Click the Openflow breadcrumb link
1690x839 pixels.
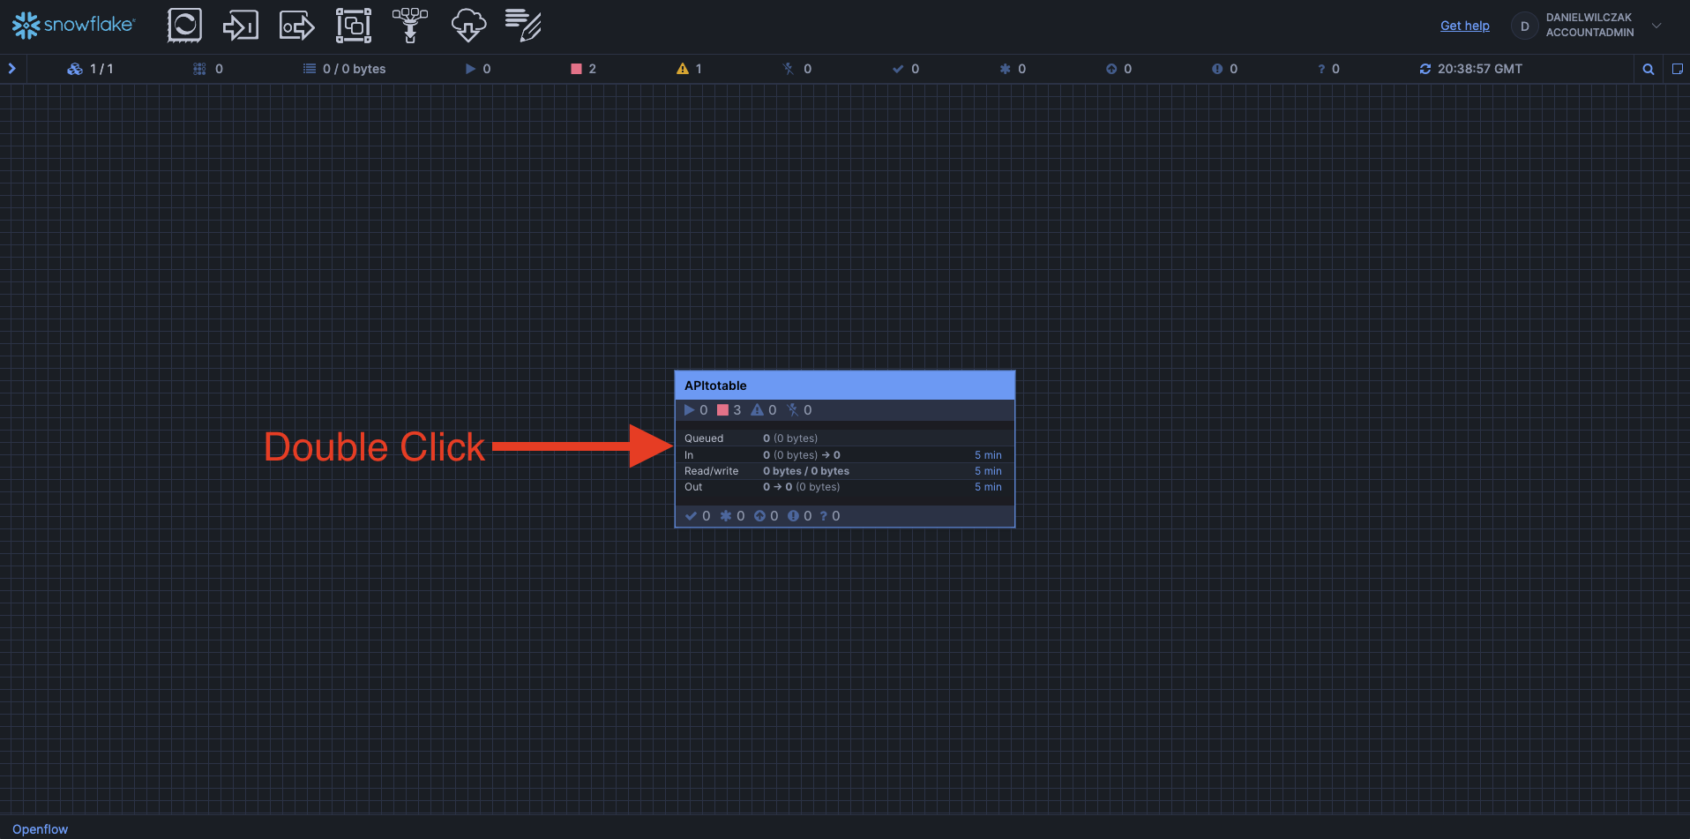(x=40, y=829)
